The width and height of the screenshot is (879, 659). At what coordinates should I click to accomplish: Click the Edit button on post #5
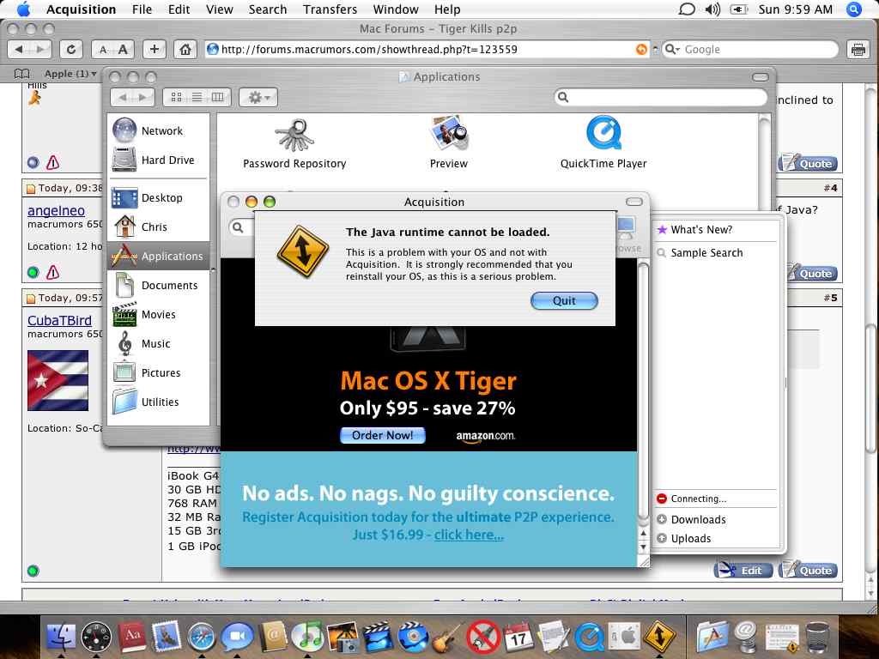pos(743,570)
